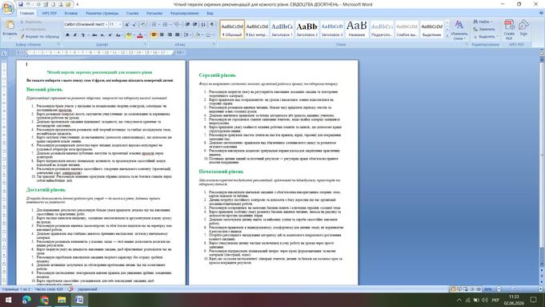Open the paragraph shading fill menu
This screenshot has width=545, height=307.
point(198,34)
